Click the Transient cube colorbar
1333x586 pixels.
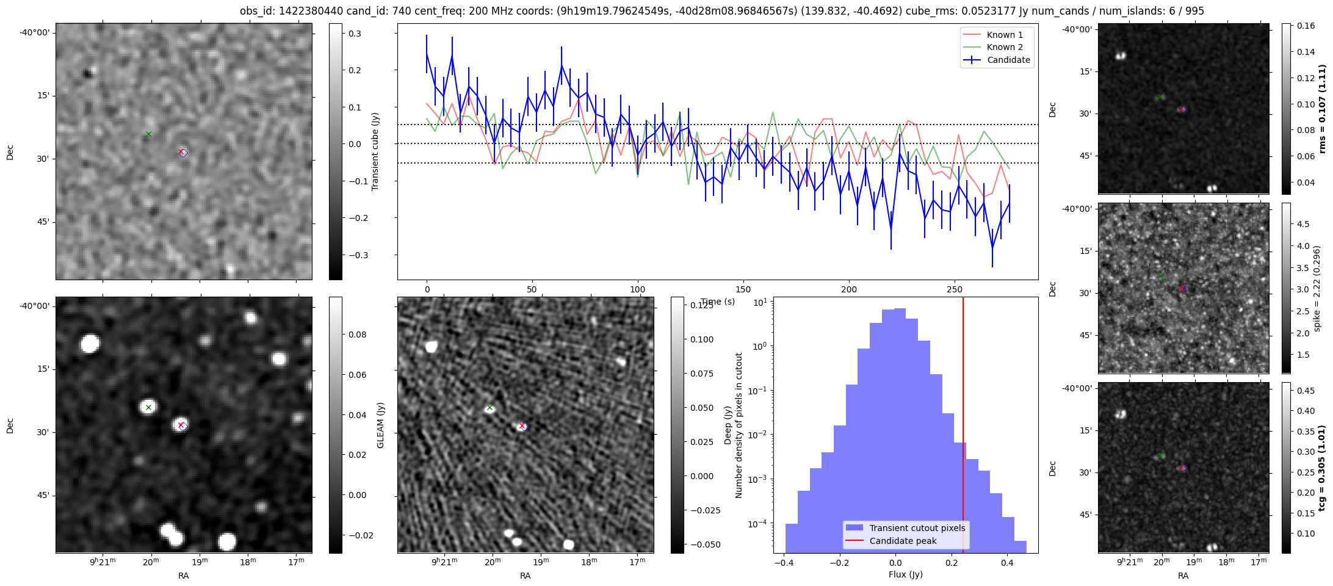(x=335, y=151)
